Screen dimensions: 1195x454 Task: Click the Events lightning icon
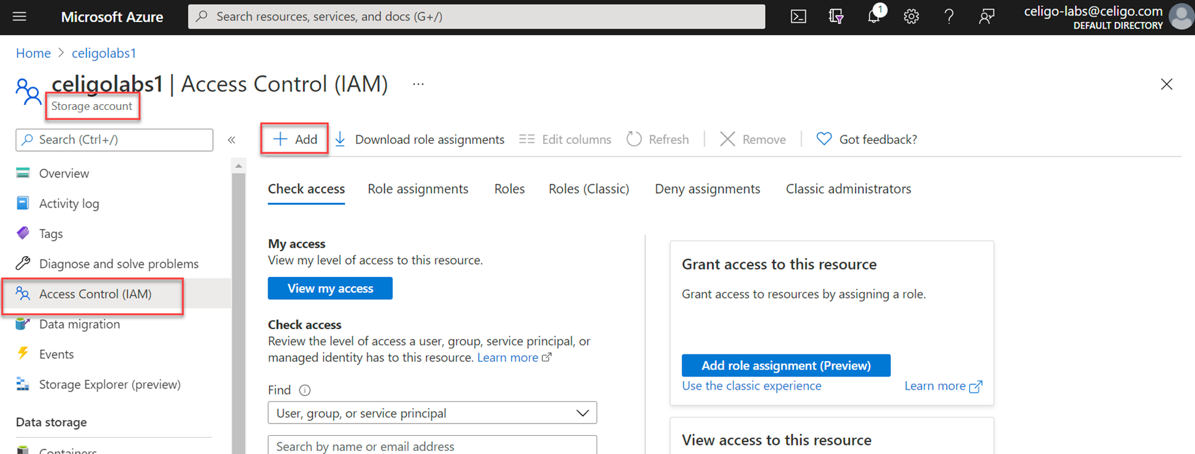tap(23, 353)
